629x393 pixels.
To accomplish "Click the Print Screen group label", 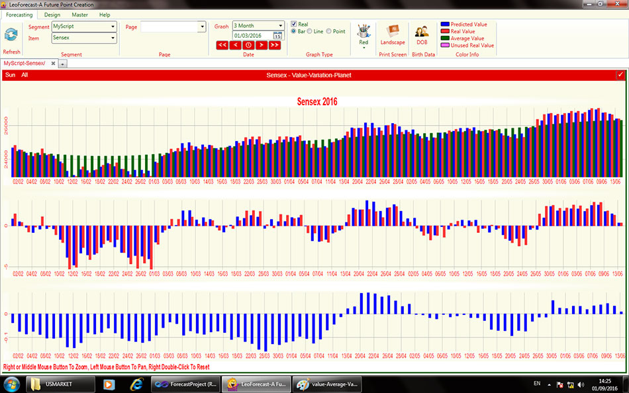I will 393,54.
